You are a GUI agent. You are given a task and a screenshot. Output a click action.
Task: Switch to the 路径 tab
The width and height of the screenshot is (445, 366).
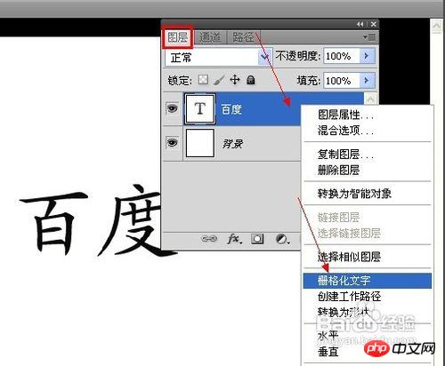pyautogui.click(x=243, y=37)
